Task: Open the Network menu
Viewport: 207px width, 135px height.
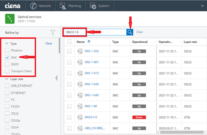Action: (40, 6)
